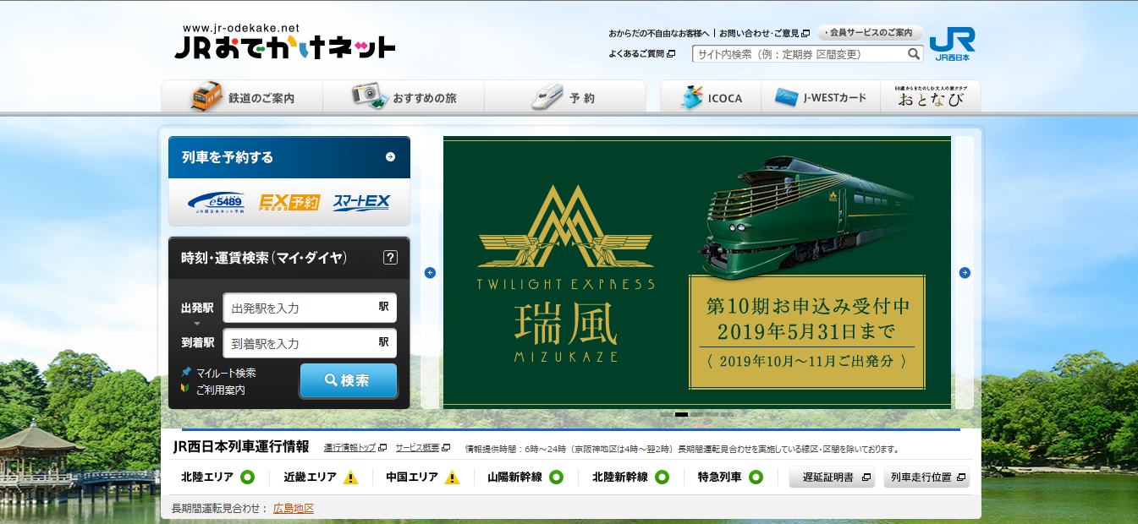Swap departure and arrival with the small down arrow

(x=197, y=324)
